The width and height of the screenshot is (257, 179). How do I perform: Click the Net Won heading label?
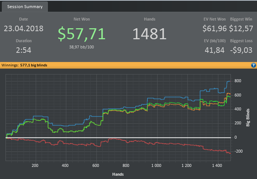coord(82,19)
